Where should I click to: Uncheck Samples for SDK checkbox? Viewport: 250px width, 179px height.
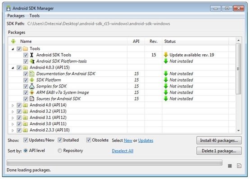tap(26, 87)
